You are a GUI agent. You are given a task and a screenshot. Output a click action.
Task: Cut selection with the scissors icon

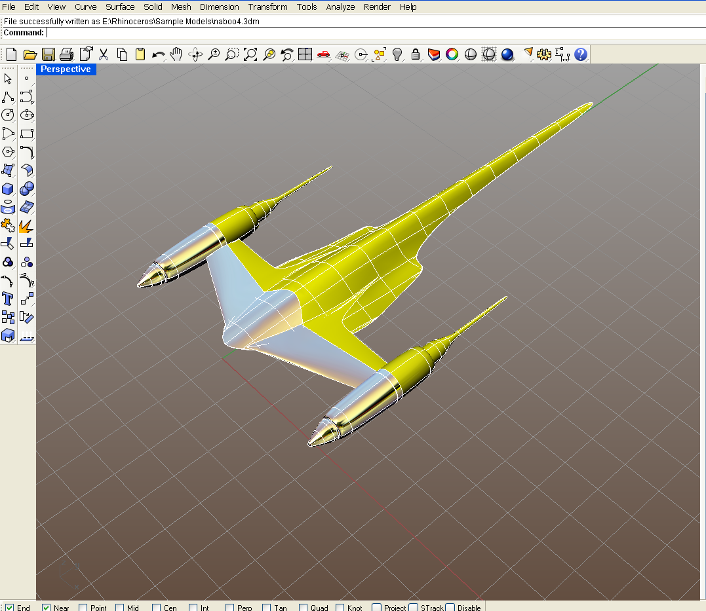[104, 54]
